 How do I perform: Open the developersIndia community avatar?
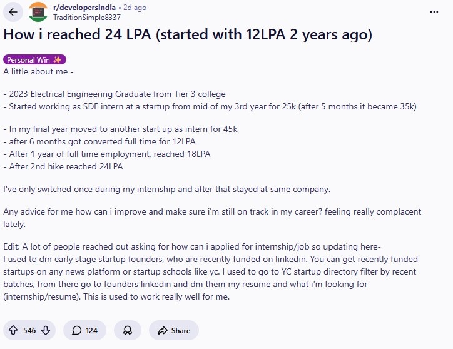(x=38, y=12)
